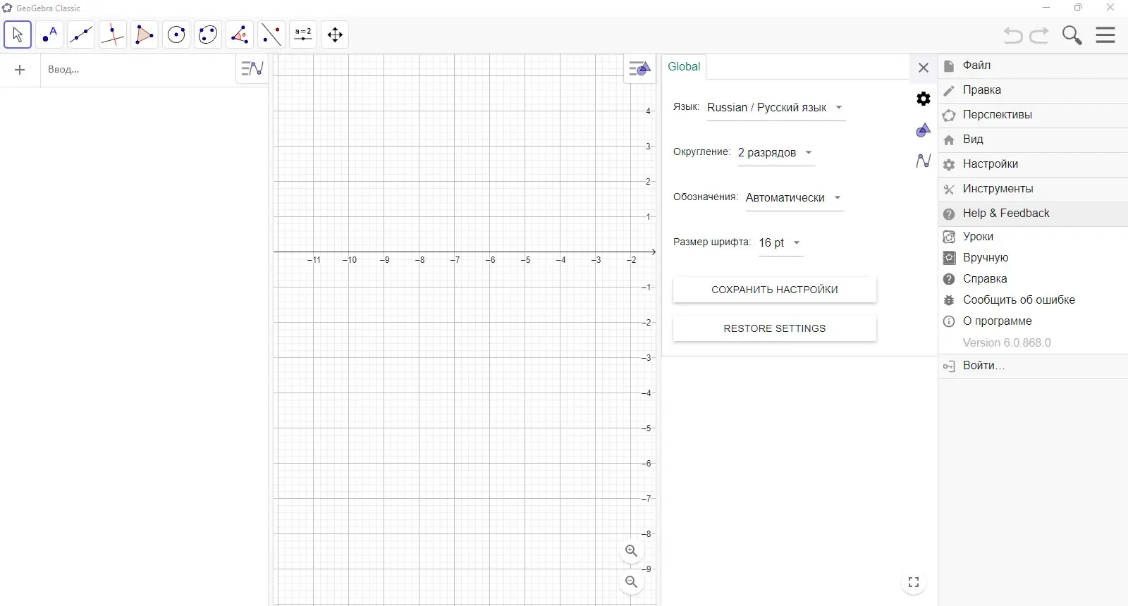Open Graphics settings icon in properties
Viewport: 1128px width, 606px height.
coord(924,130)
